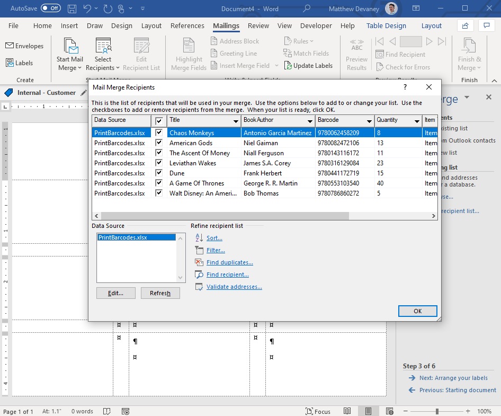Expand the Title column dropdown arrow
501x416 pixels.
pos(236,121)
